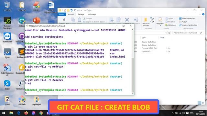Click Historique in the Ouvrir group

coord(171,25)
